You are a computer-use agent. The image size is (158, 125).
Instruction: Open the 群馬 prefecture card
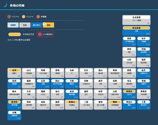tap(129, 73)
